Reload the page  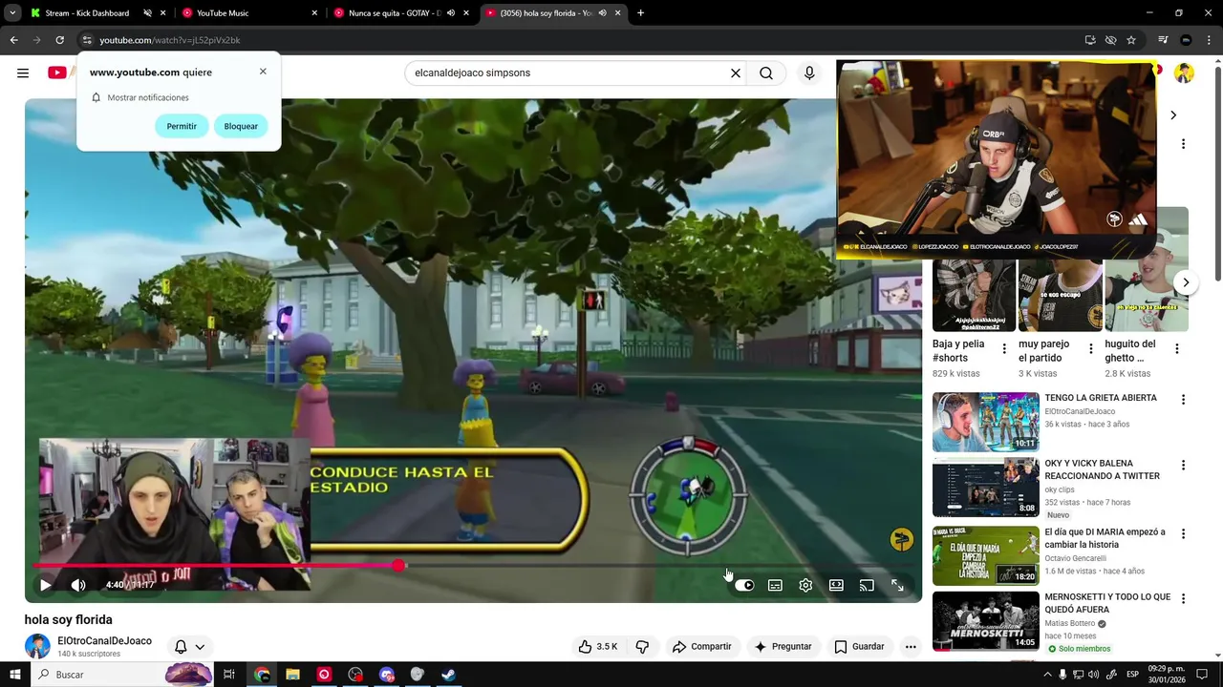point(59,40)
